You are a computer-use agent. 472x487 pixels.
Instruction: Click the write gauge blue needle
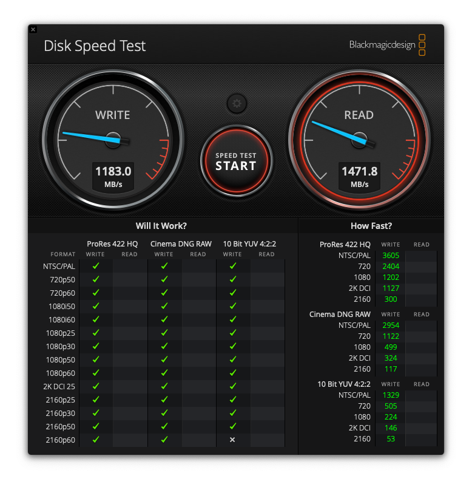[92, 137]
